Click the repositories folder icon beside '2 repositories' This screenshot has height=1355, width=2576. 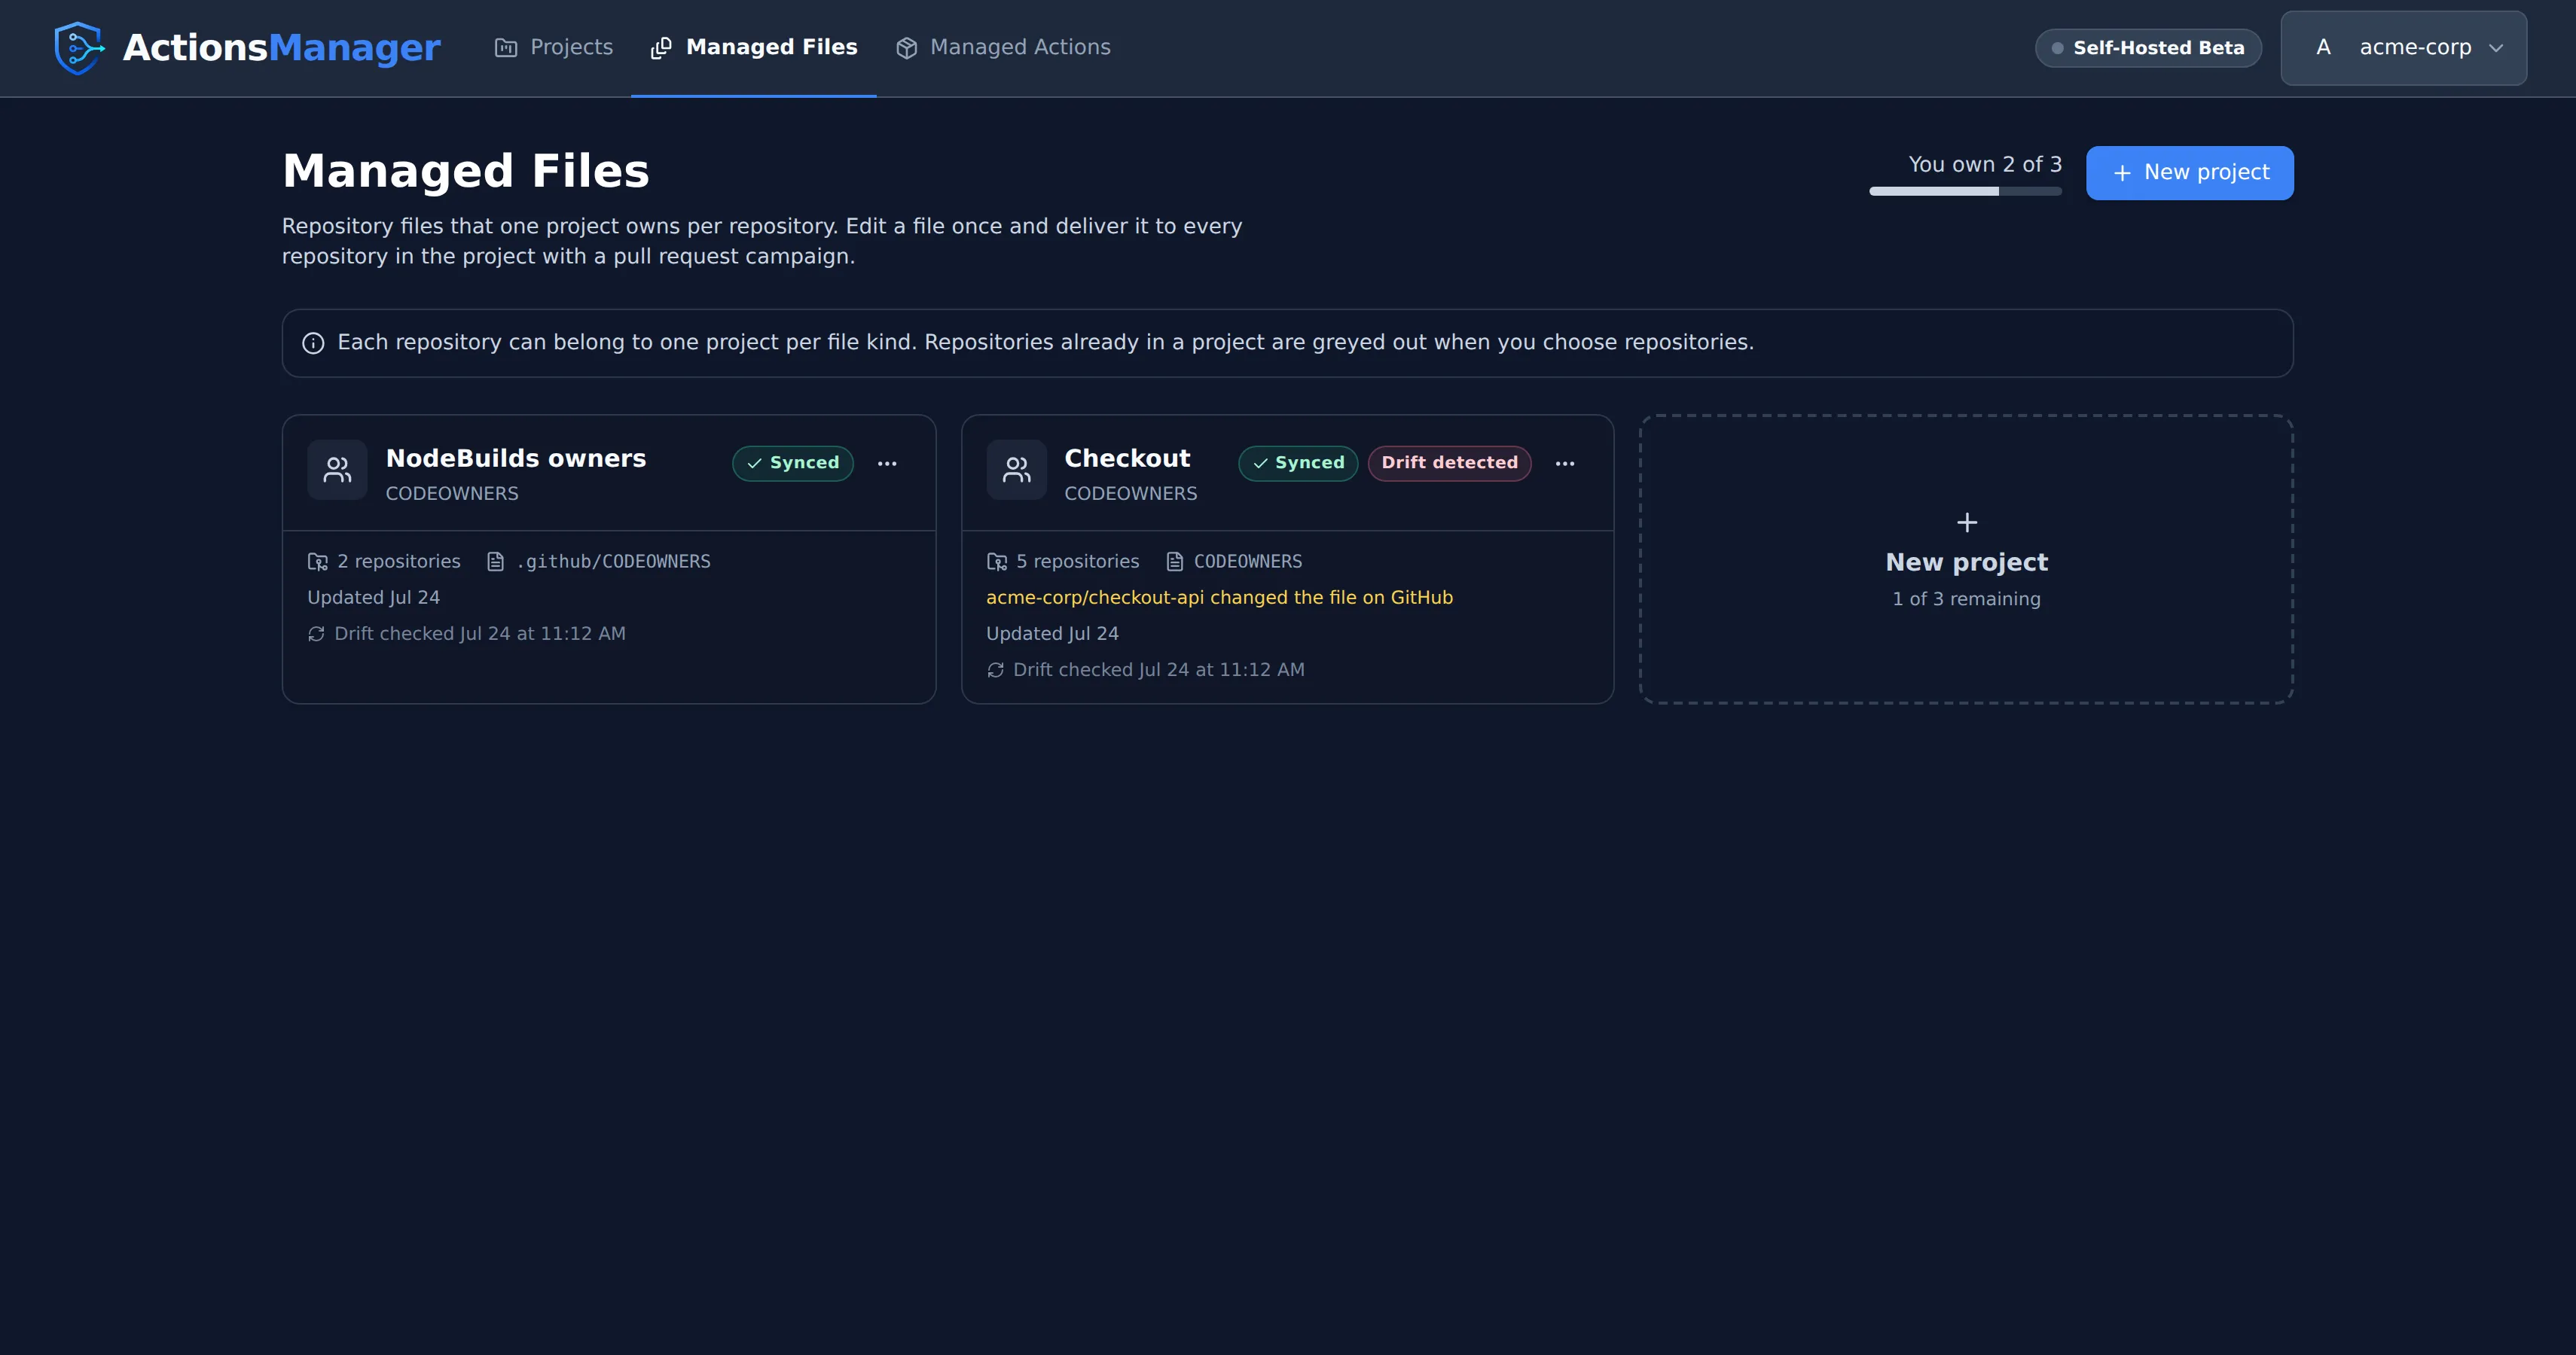(318, 562)
